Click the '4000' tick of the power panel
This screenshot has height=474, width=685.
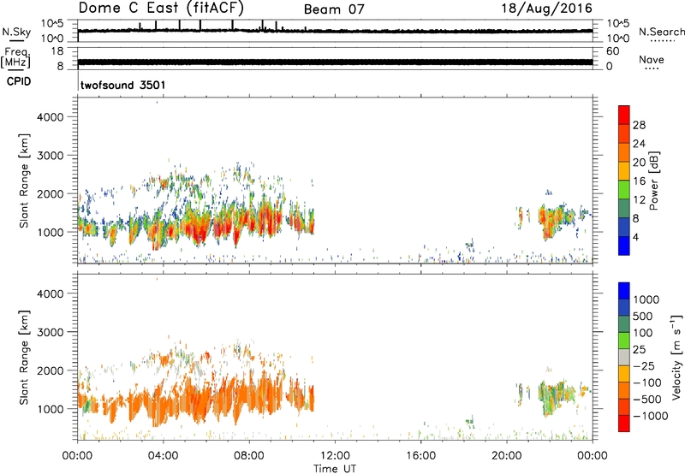pyautogui.click(x=51, y=117)
